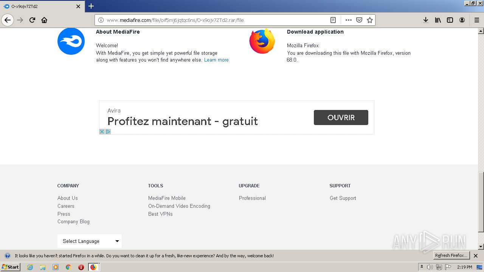This screenshot has width=484, height=272.
Task: Open page actions three-dot menu
Action: point(349,20)
